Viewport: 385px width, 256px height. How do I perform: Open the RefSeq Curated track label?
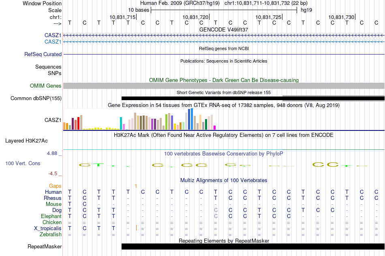[x=43, y=54]
